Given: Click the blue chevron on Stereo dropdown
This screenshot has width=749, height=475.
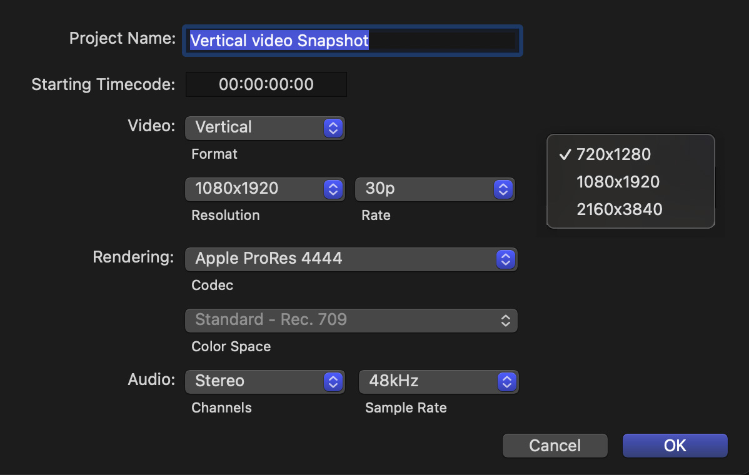Looking at the screenshot, I should click(333, 381).
